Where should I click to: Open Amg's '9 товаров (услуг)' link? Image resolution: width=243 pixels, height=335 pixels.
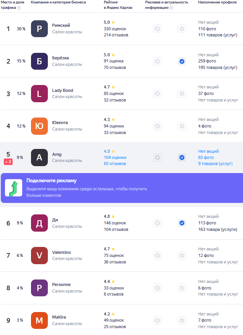coord(215,163)
